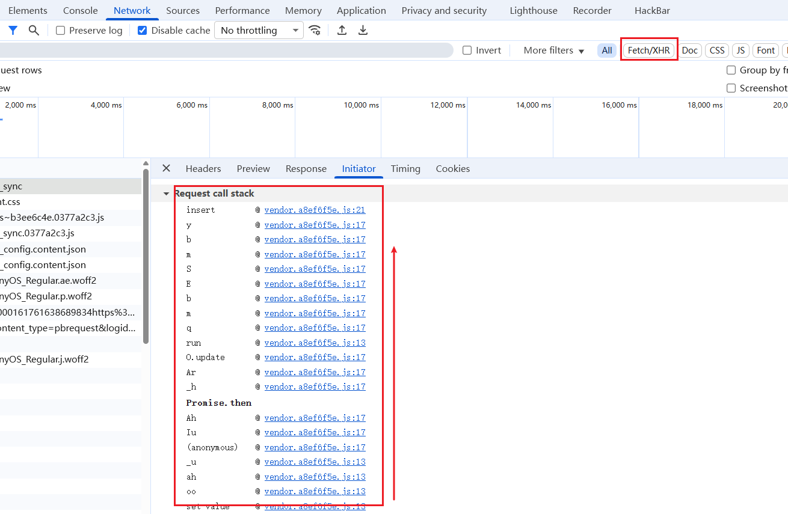Expand the More filters dropdown

pos(553,50)
